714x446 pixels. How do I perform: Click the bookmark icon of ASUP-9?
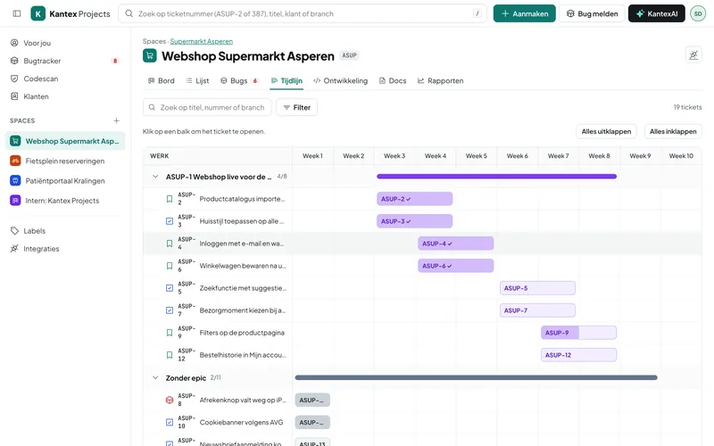pyautogui.click(x=170, y=333)
